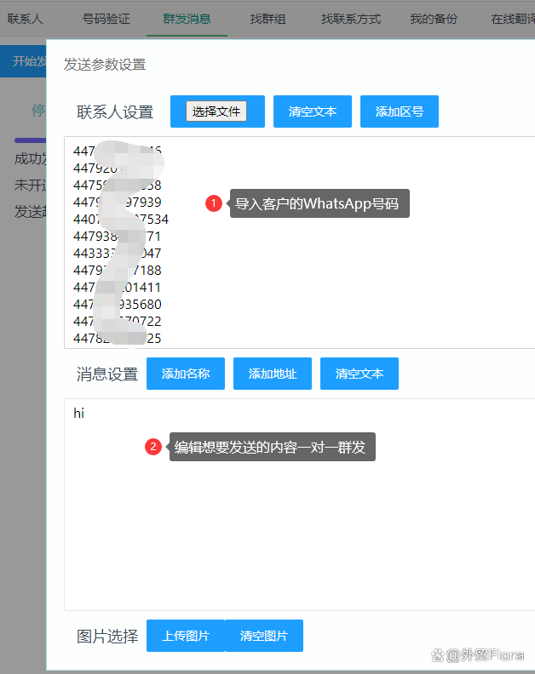Click the number line ending in 70722
Image resolution: width=535 pixels, height=674 pixels.
coord(117,321)
